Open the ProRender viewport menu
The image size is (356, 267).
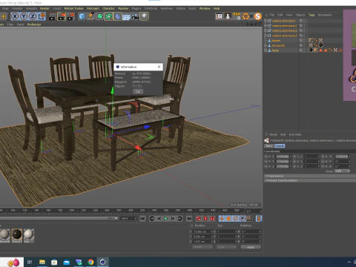(x=34, y=24)
